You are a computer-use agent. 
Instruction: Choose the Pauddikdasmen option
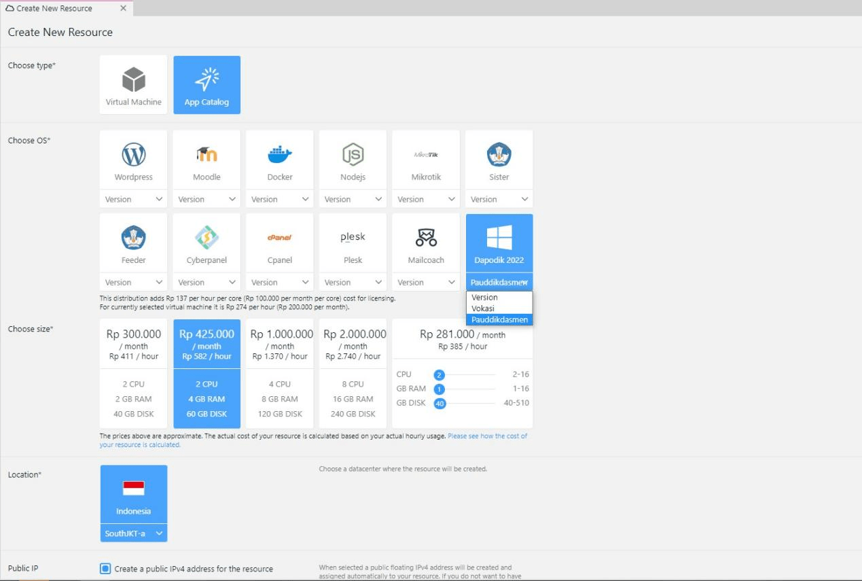tap(499, 319)
